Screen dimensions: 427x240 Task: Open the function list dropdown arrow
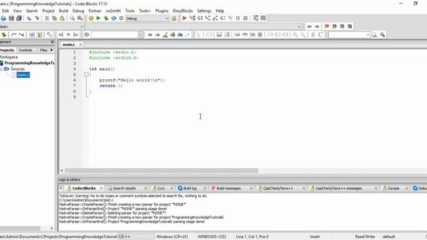click(x=299, y=27)
